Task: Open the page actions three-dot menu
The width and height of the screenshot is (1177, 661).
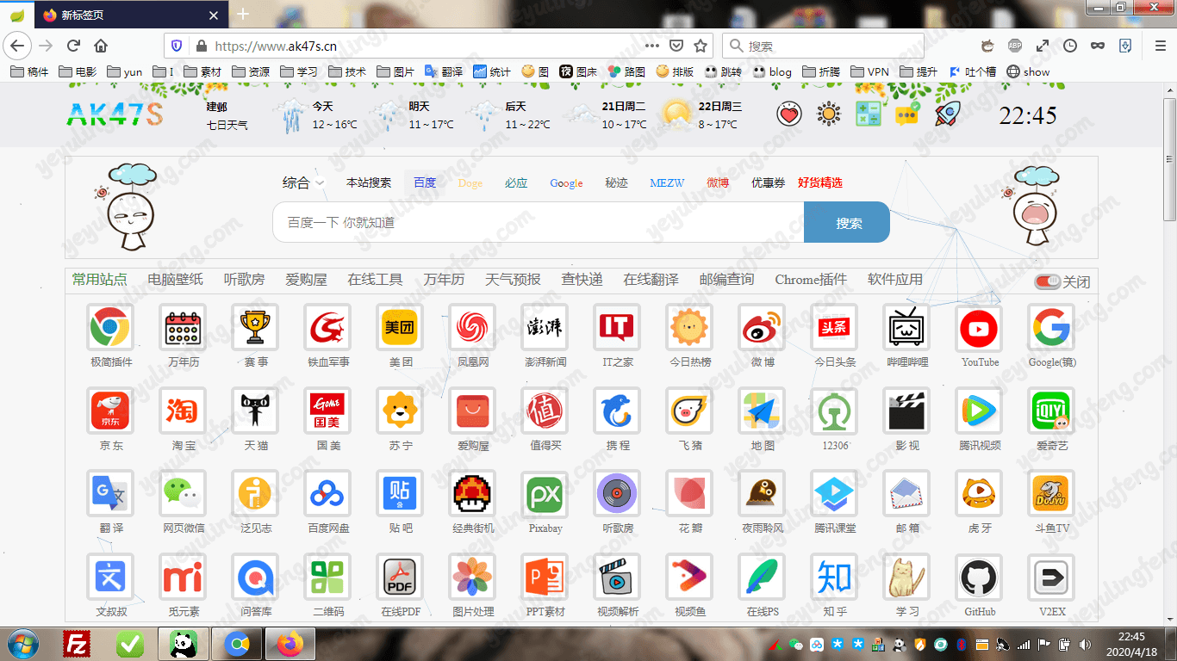Action: click(652, 46)
